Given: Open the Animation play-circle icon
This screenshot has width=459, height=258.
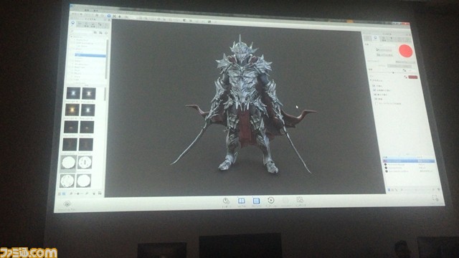Looking at the screenshot, I should pyautogui.click(x=271, y=201).
